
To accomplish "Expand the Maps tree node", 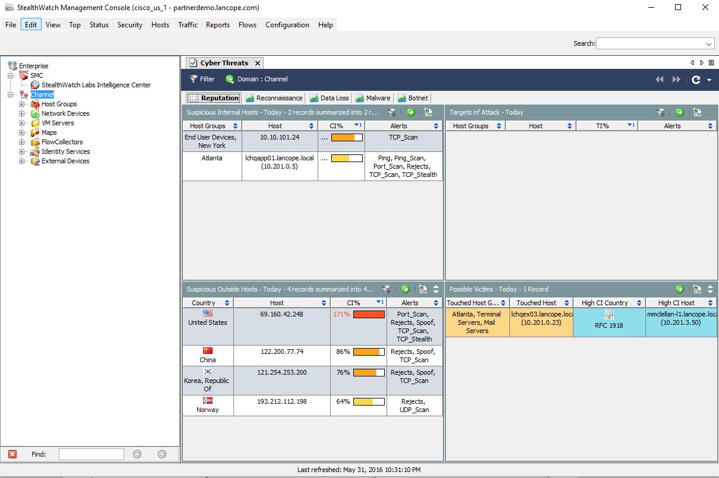I will point(21,132).
